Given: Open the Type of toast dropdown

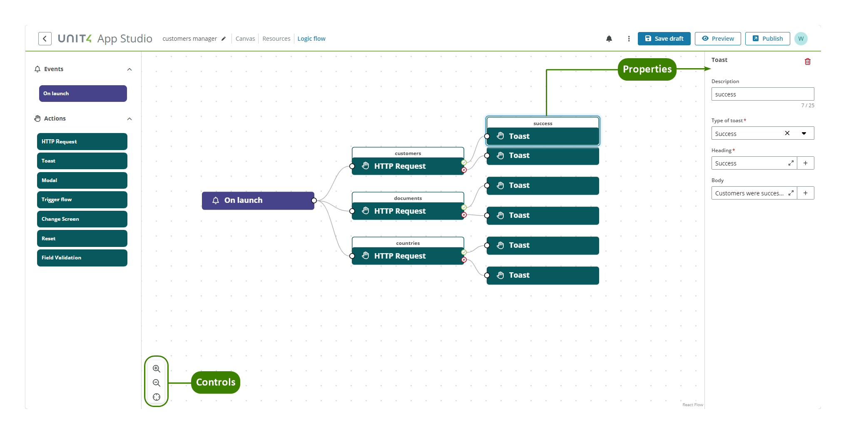Looking at the screenshot, I should coord(804,133).
